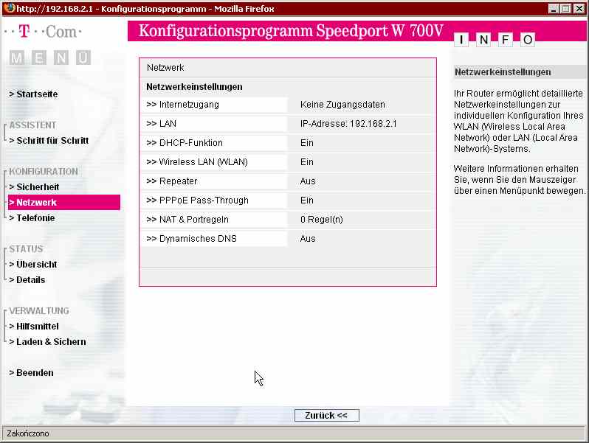This screenshot has width=589, height=443.
Task: Click the Zurück << button
Action: [326, 415]
